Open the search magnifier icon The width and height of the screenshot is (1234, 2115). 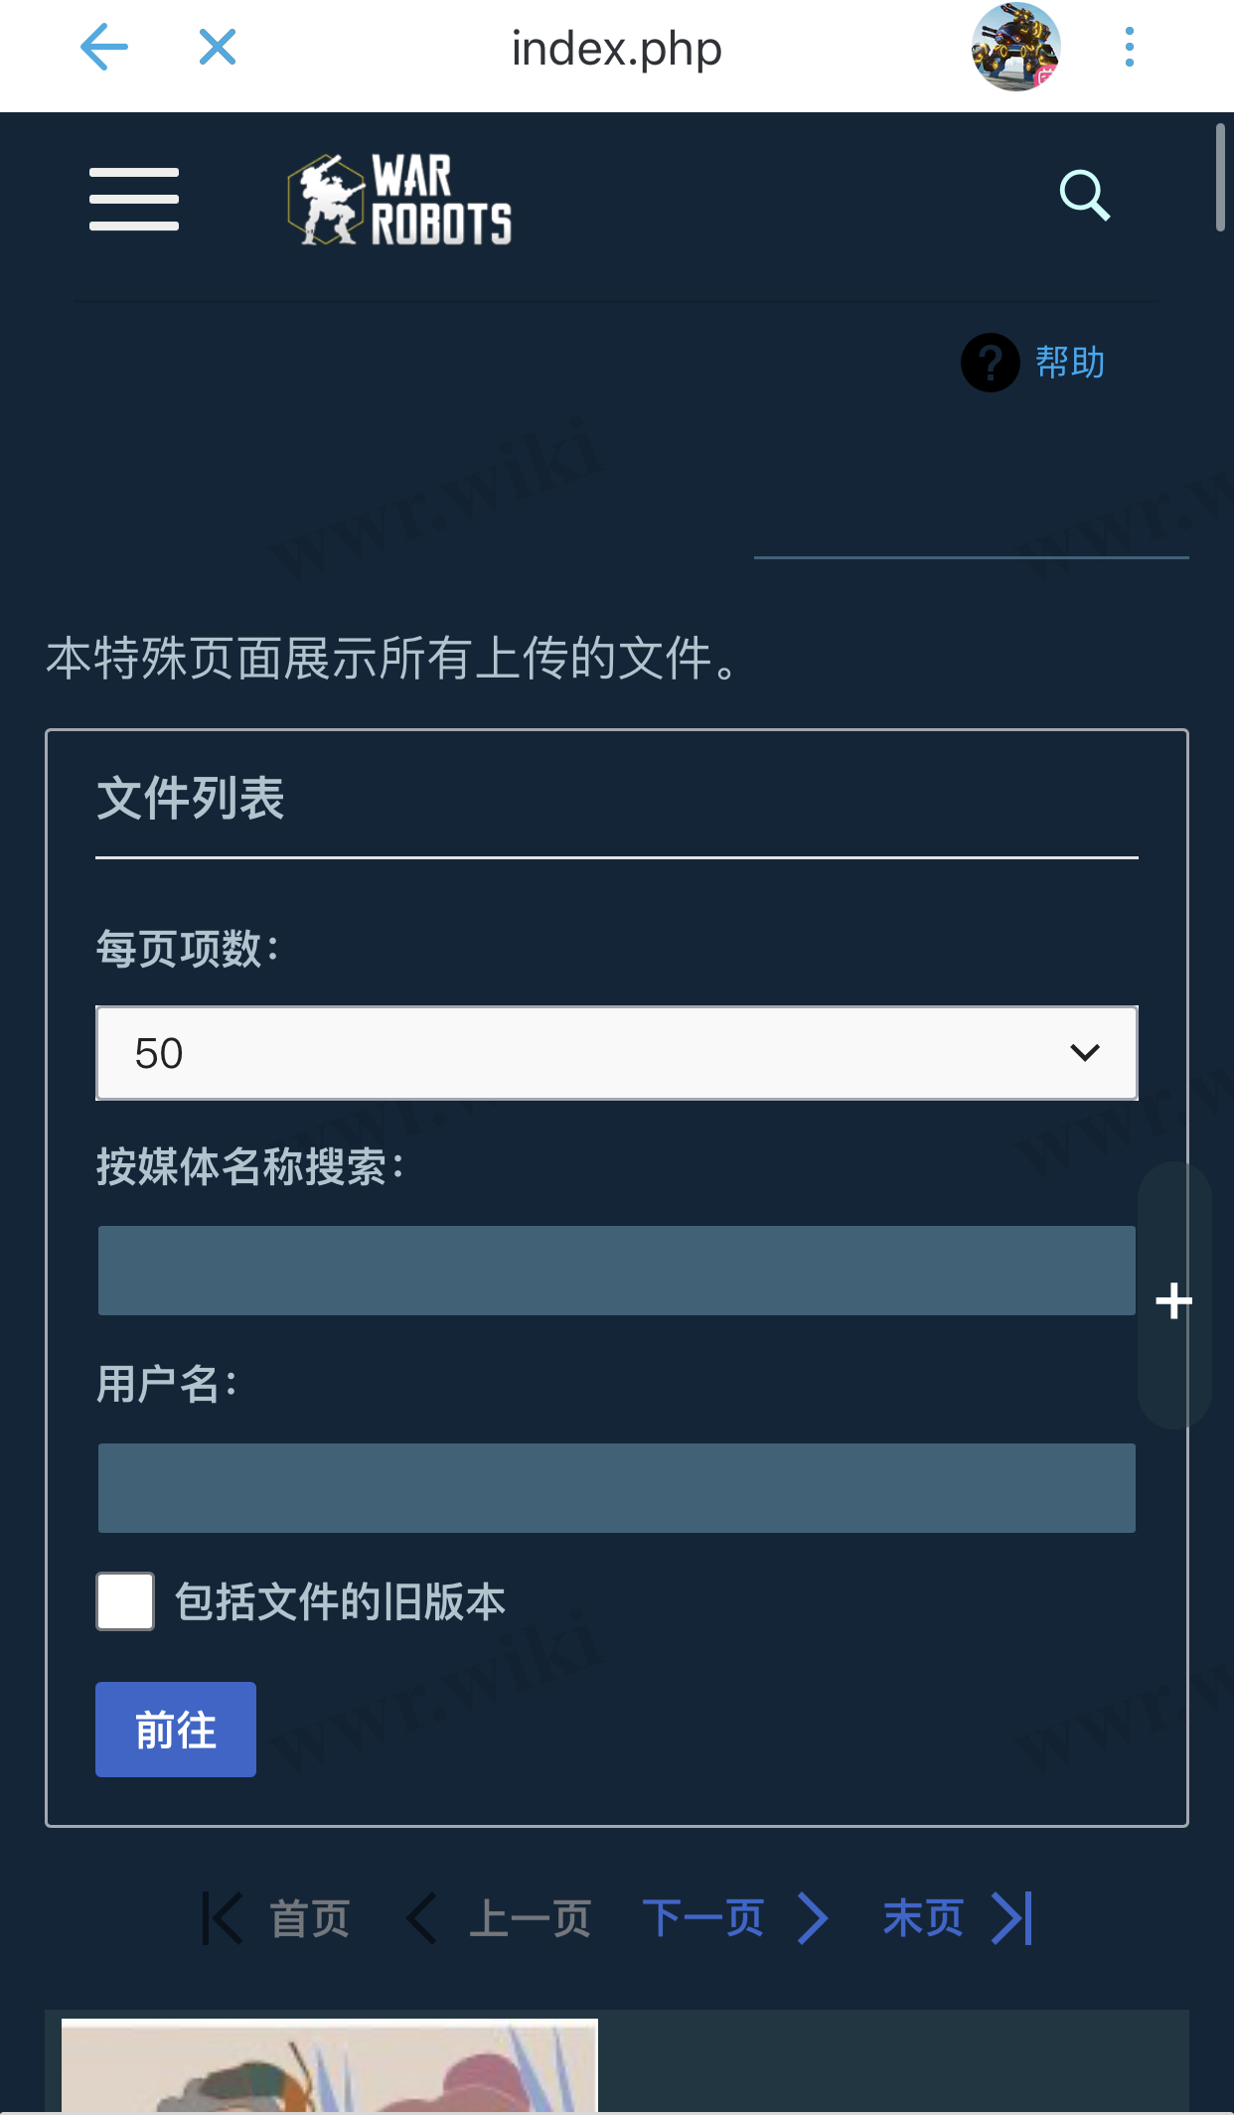coord(1084,195)
